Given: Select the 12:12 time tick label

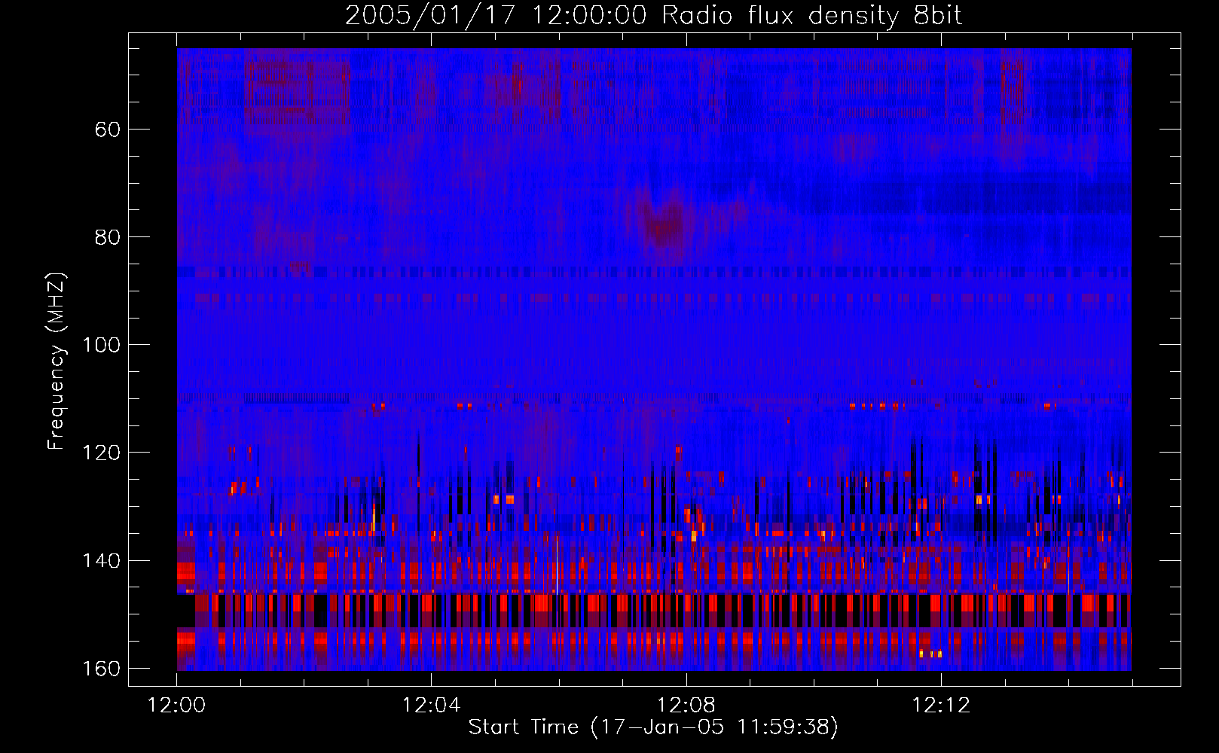Looking at the screenshot, I should coord(941,706).
